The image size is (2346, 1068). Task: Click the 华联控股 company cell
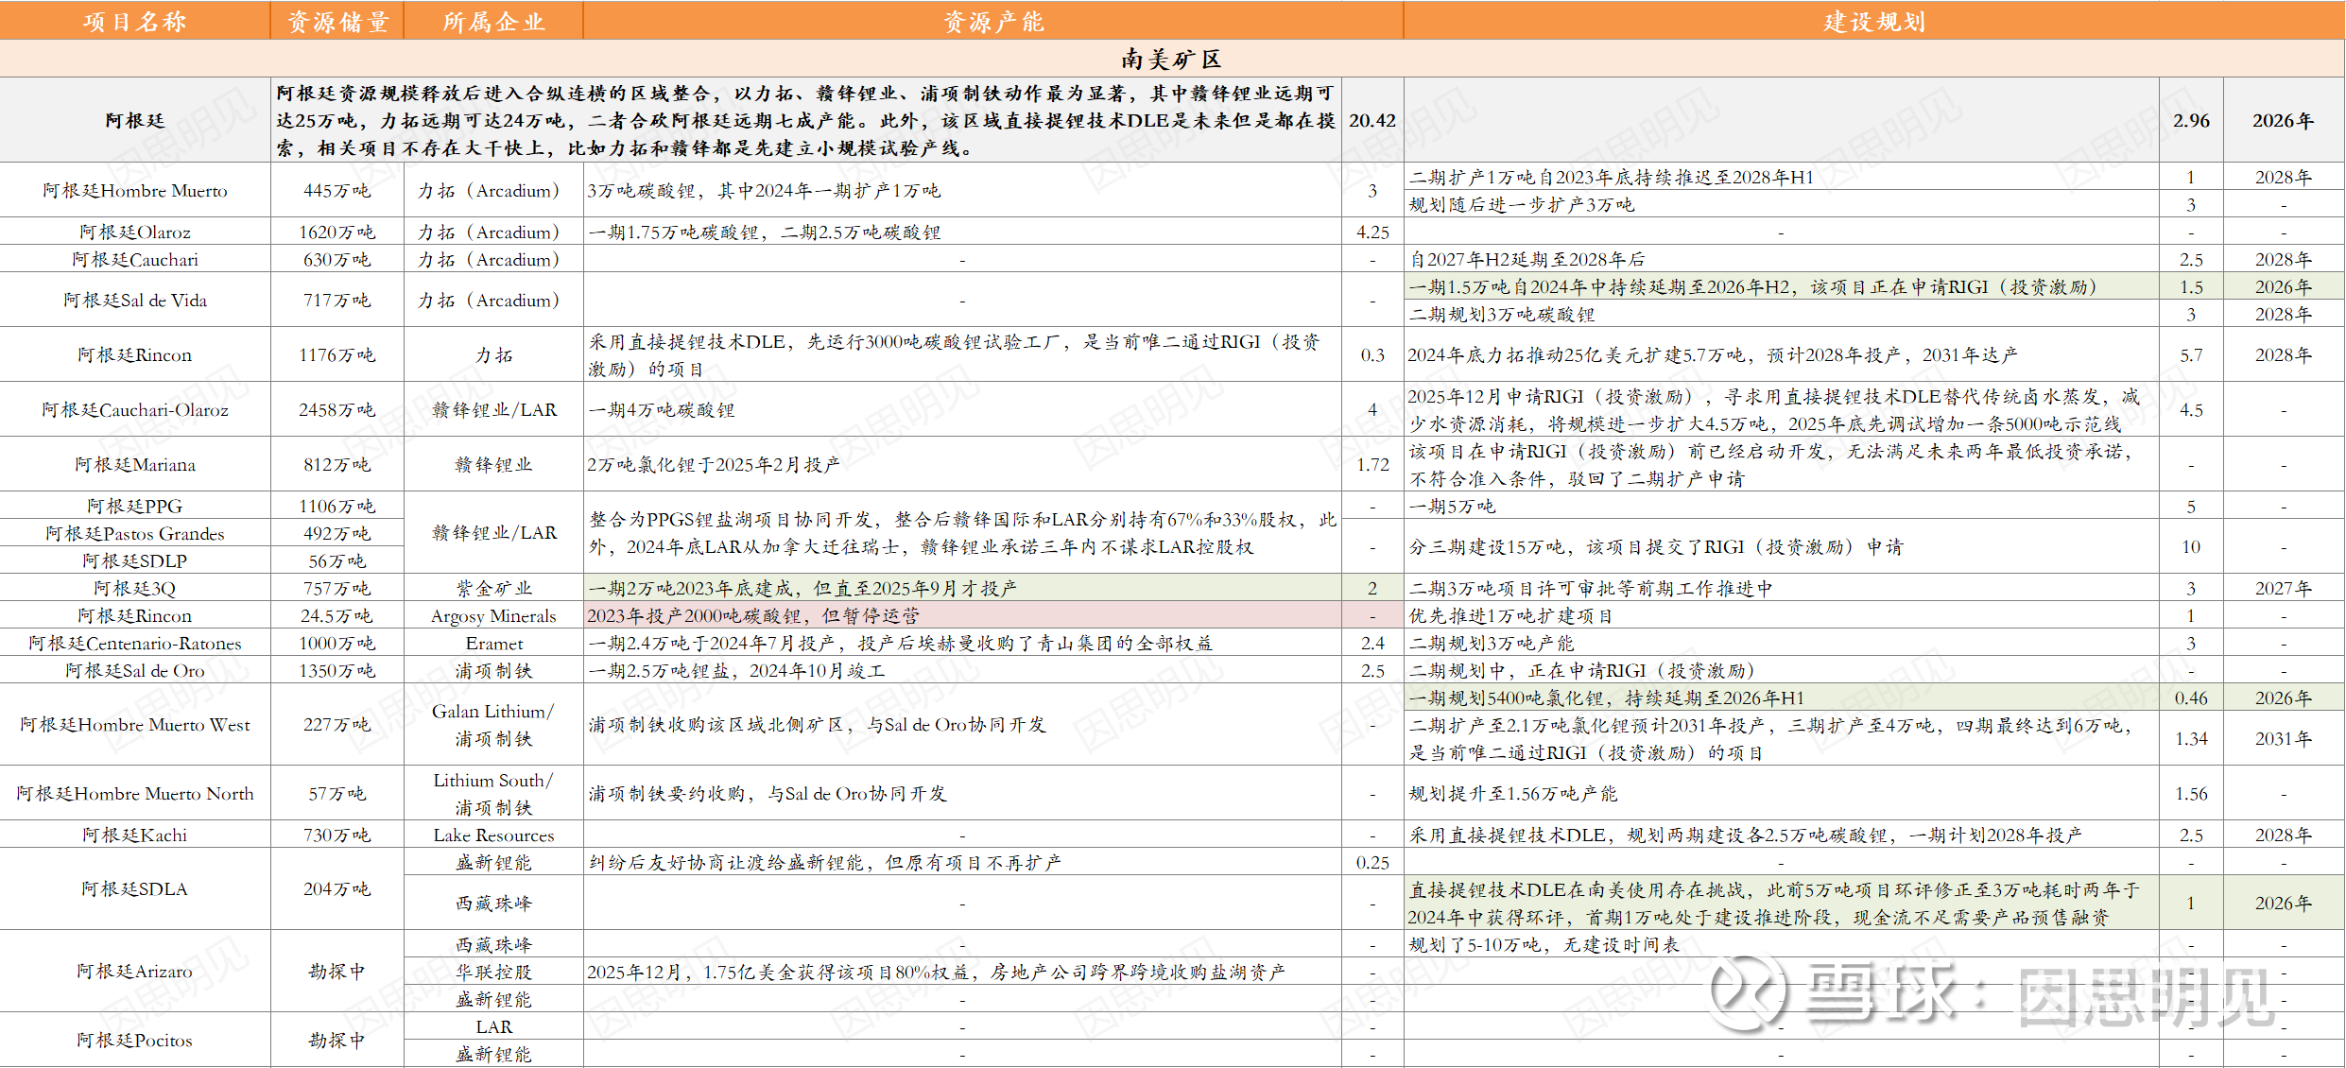coord(493,972)
